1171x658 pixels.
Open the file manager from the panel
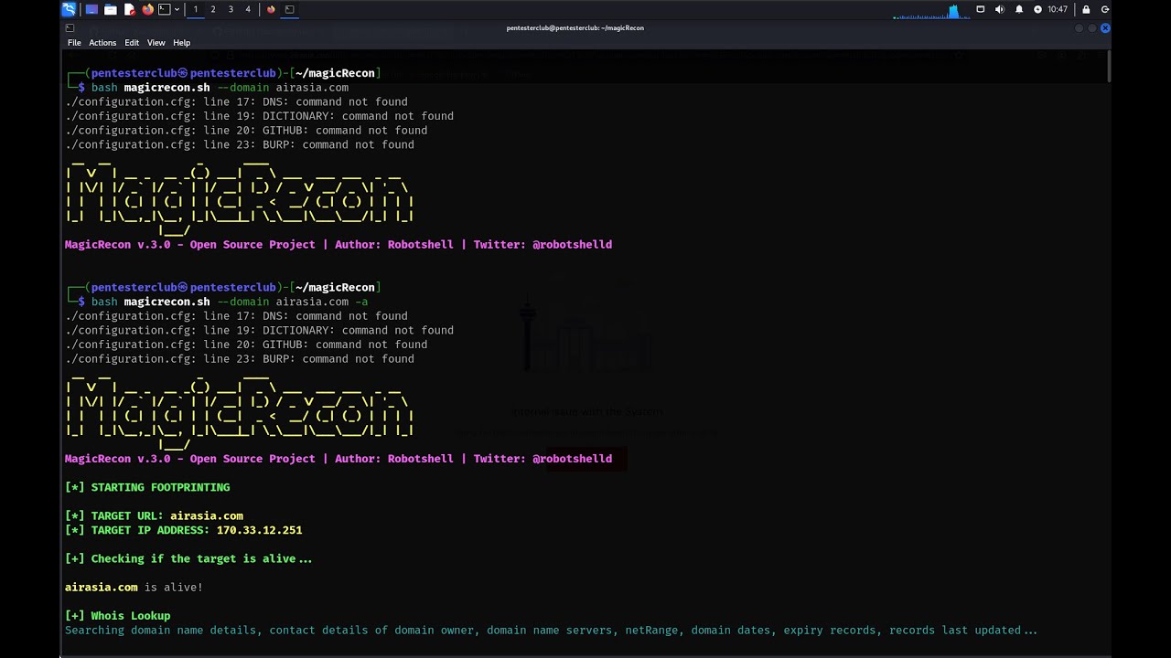(x=111, y=9)
